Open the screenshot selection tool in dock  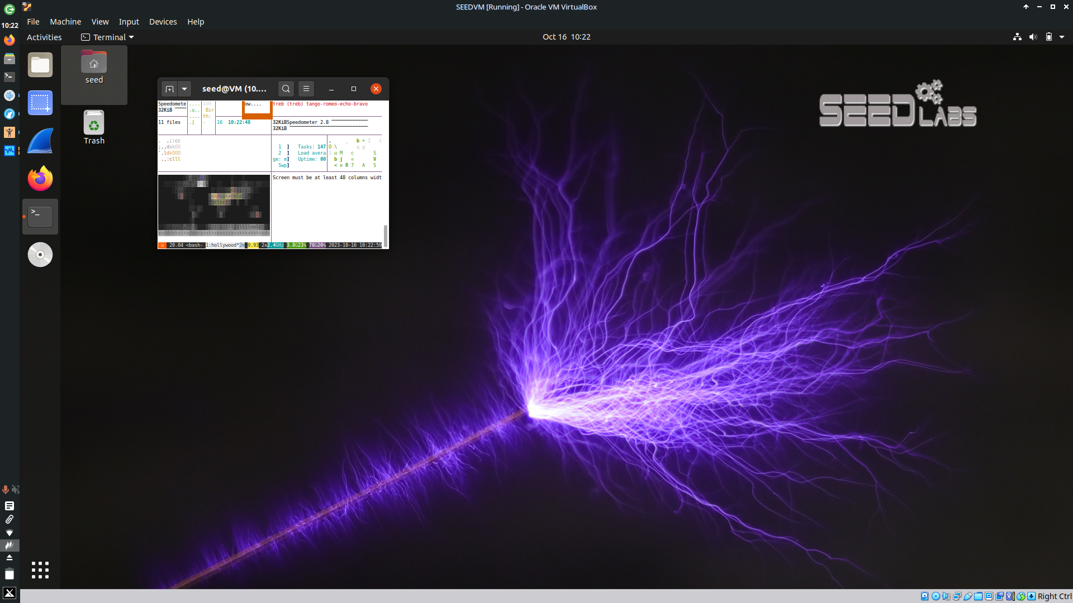pos(40,103)
